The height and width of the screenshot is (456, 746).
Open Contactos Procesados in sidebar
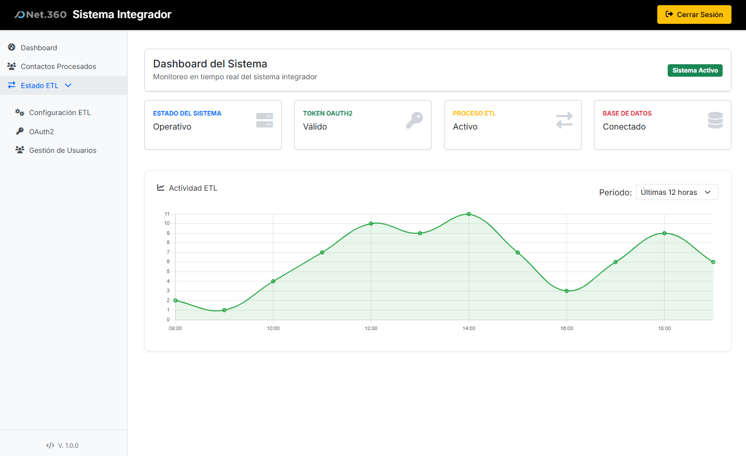click(58, 66)
